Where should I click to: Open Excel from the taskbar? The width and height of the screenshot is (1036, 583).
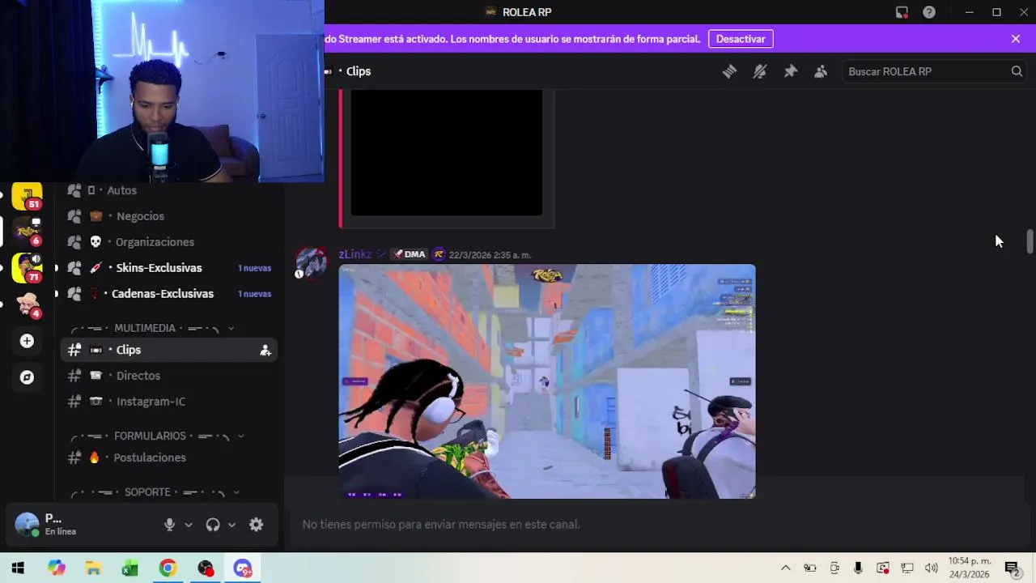pos(130,568)
